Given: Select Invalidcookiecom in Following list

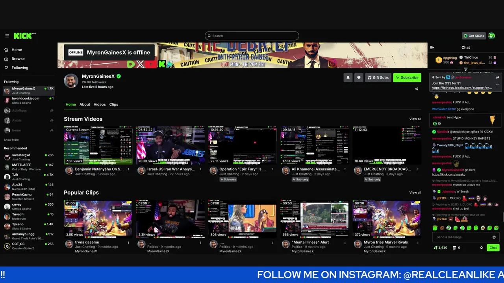Looking at the screenshot, I should point(28,100).
